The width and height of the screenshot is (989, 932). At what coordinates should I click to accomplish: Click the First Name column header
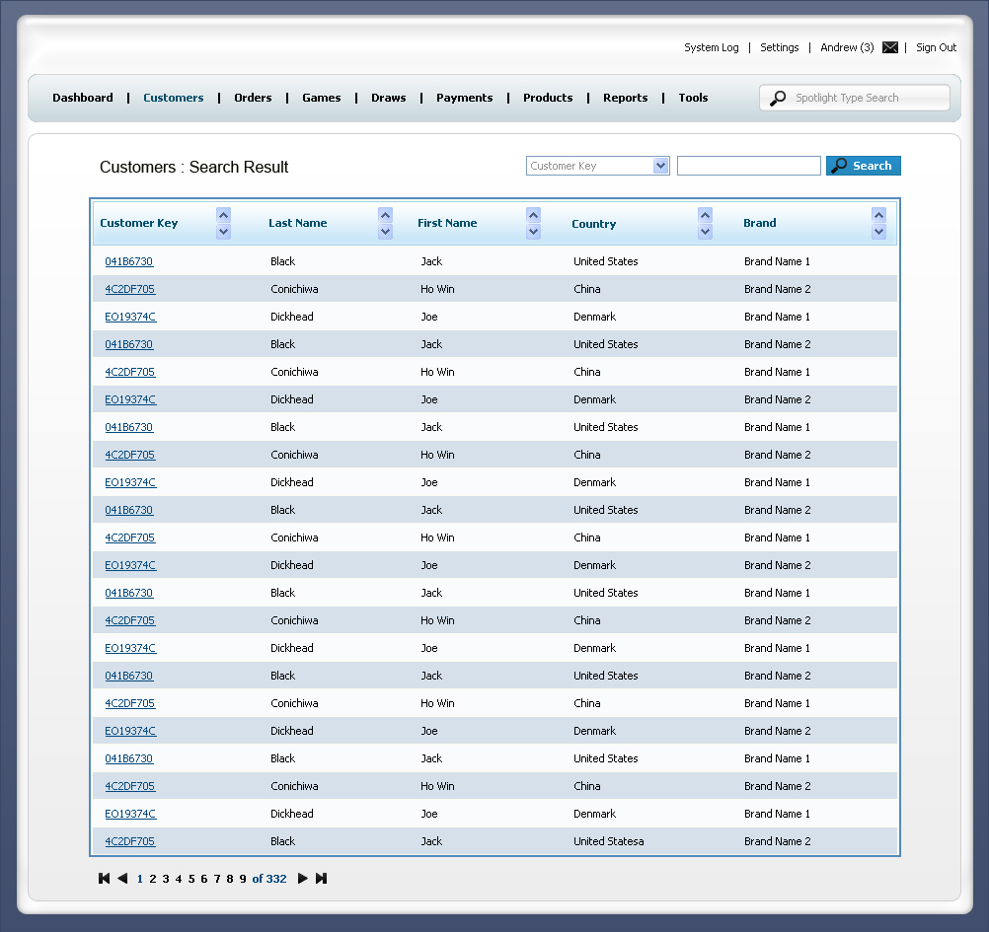point(447,223)
